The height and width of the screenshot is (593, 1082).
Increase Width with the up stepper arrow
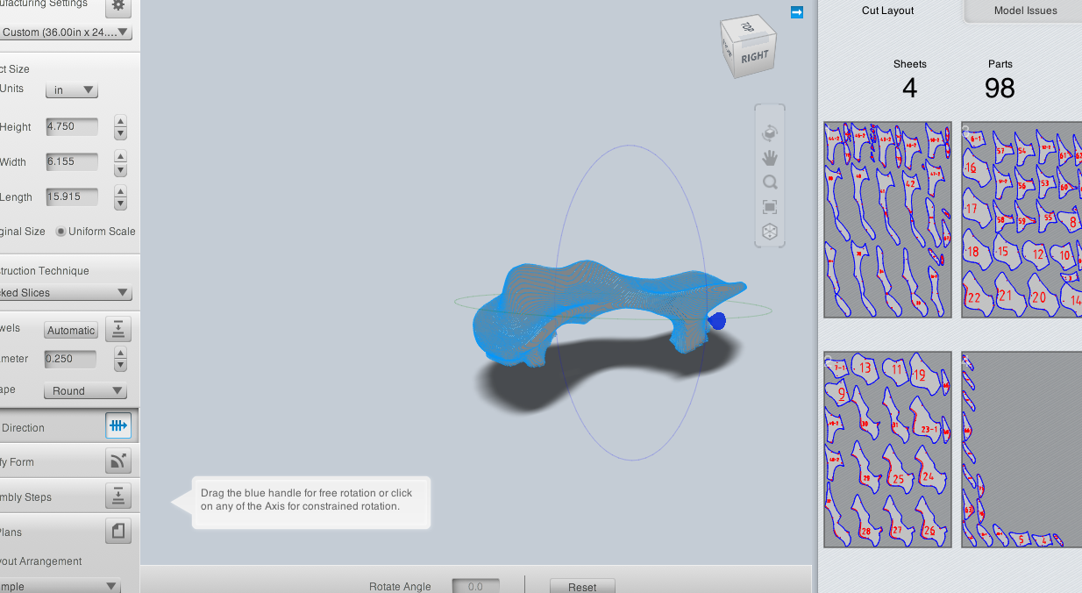tap(121, 156)
